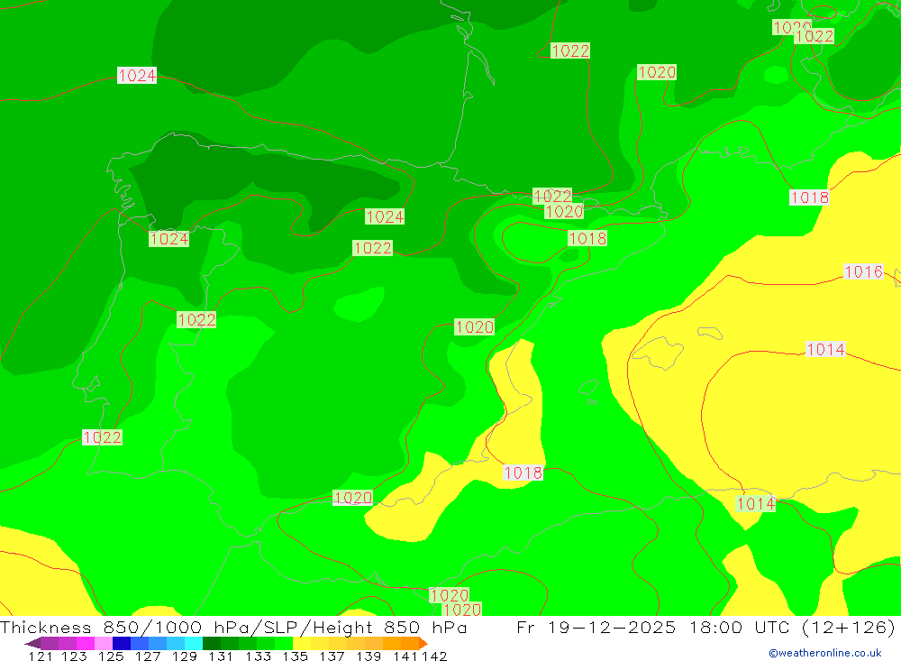This screenshot has height=661, width=901.
Task: Click the 1016 isobar label
Action: pos(863,271)
